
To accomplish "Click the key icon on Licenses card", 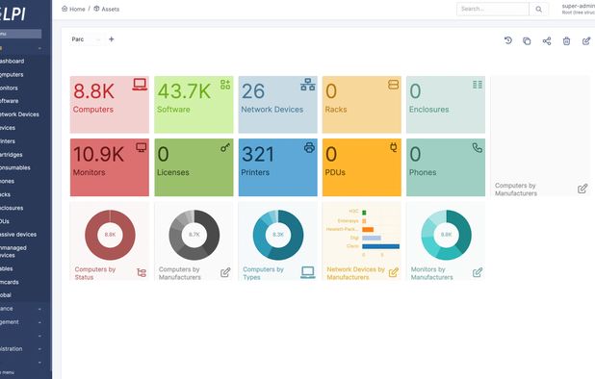I will click(225, 147).
